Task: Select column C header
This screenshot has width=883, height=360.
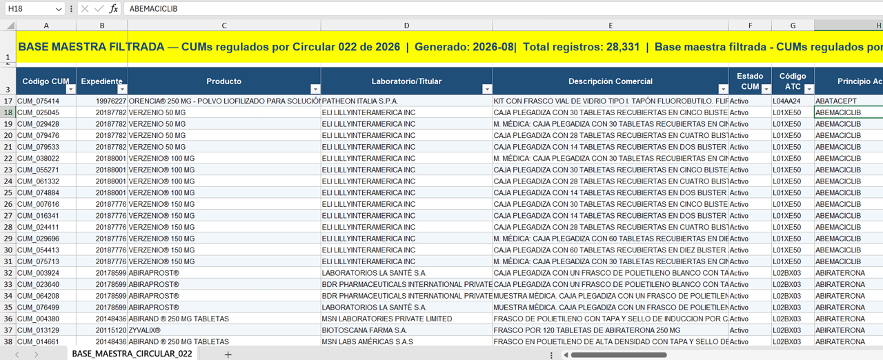Action: [x=224, y=26]
